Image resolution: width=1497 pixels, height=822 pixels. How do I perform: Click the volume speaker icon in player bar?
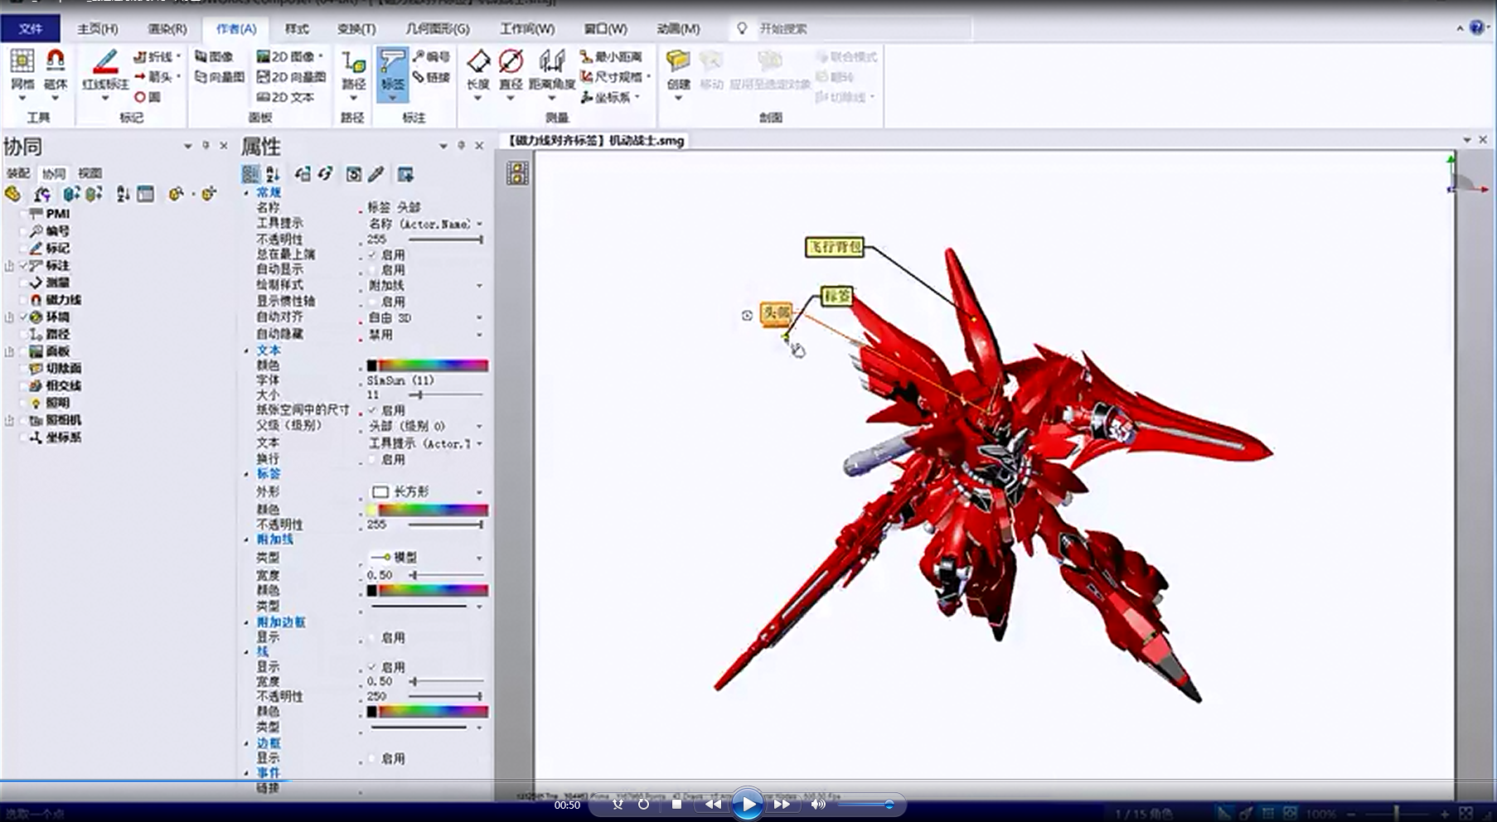(x=818, y=804)
